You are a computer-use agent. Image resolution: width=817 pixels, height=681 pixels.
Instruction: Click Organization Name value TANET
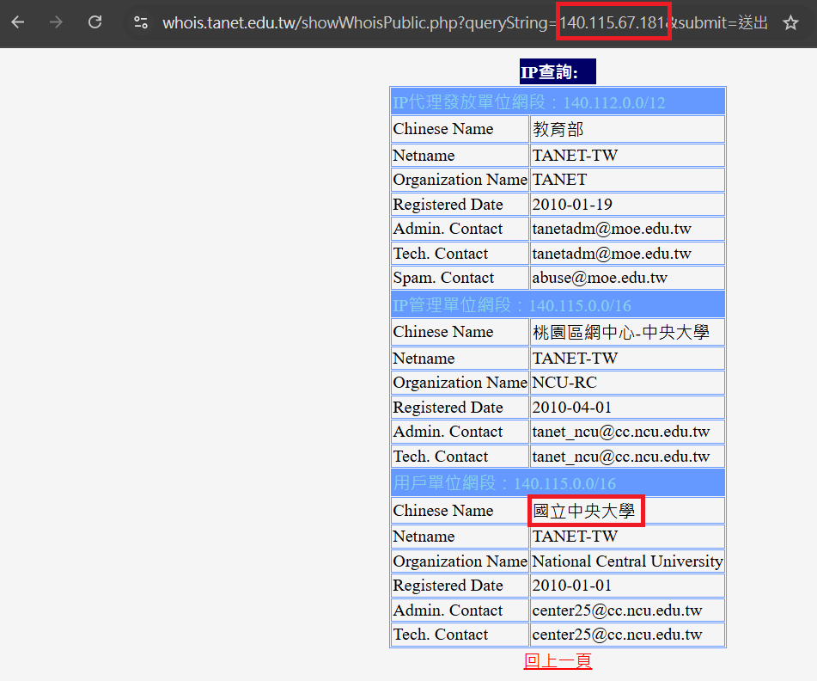[627, 180]
